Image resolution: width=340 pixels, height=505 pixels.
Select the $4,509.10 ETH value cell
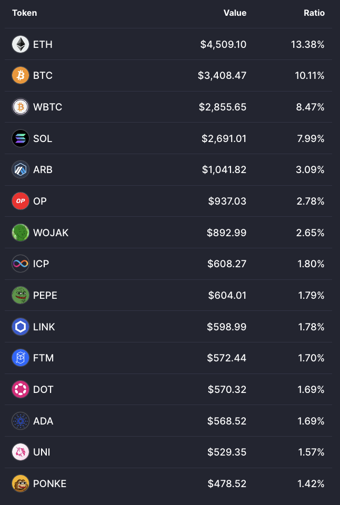point(223,44)
